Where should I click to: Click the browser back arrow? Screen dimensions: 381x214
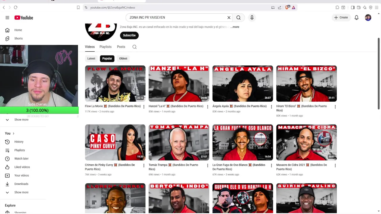pyautogui.click(x=4, y=7)
